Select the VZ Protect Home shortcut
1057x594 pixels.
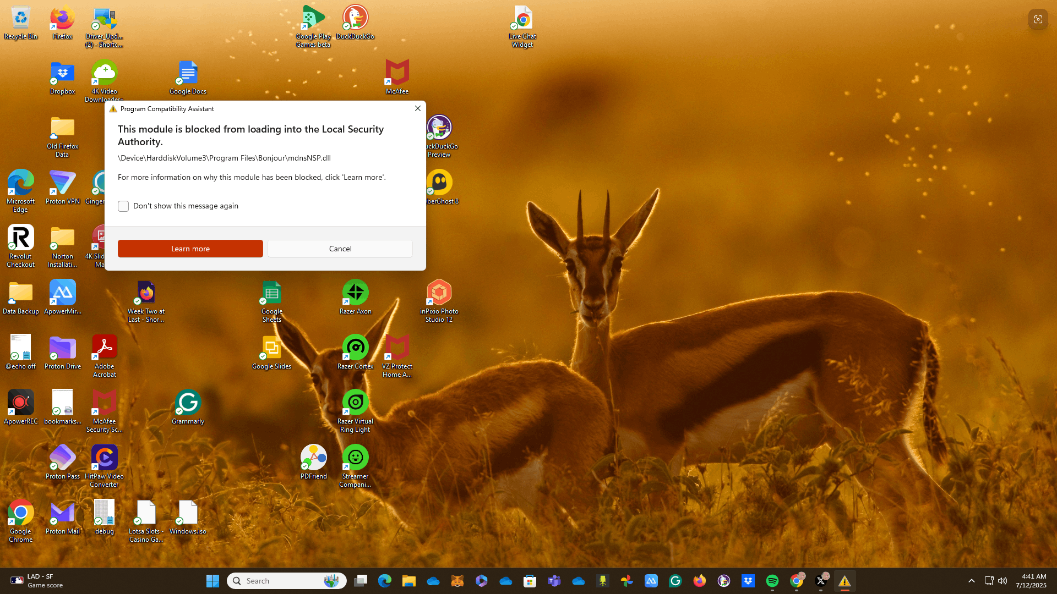click(397, 356)
